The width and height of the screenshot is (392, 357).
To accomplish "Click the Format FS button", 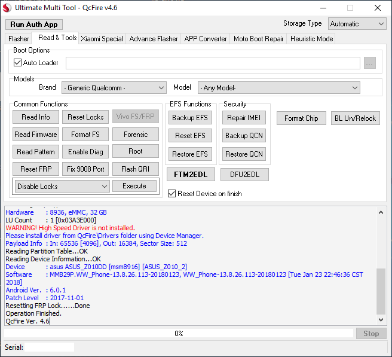I will [85, 135].
